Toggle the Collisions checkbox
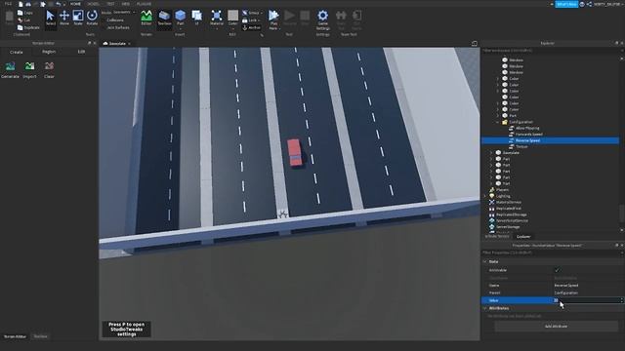The width and height of the screenshot is (625, 351). [115, 19]
